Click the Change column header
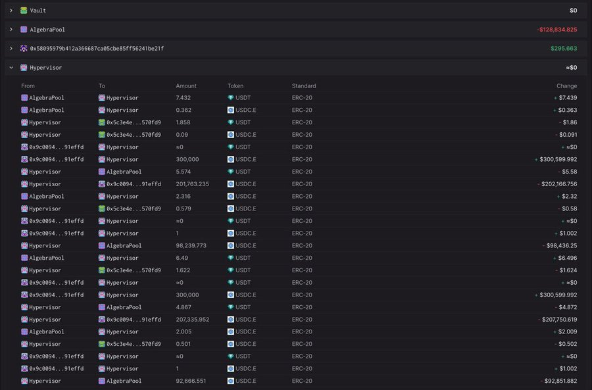 (567, 86)
